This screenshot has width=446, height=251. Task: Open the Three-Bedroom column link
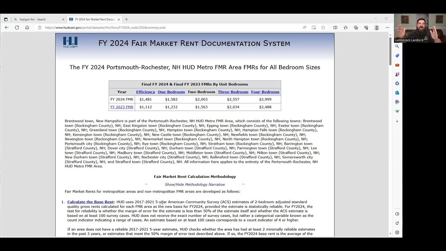click(233, 92)
